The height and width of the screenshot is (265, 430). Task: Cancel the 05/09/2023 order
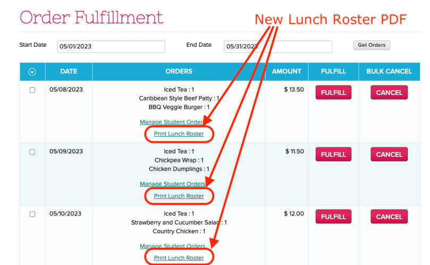click(x=389, y=154)
